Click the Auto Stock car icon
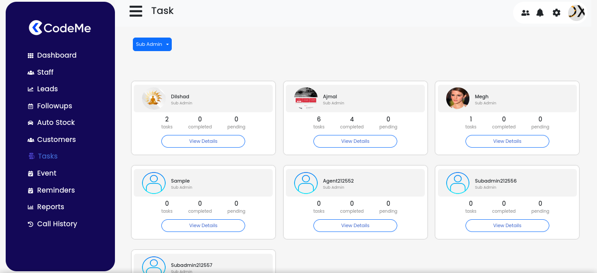The width and height of the screenshot is (597, 273). coord(31,123)
